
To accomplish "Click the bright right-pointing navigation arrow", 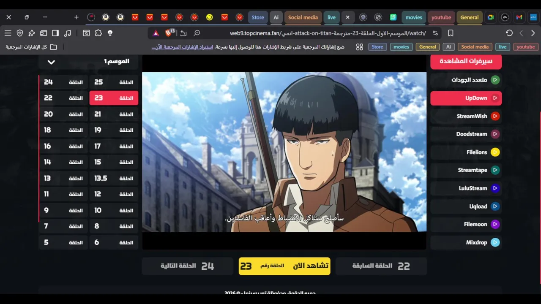I will coord(533,33).
